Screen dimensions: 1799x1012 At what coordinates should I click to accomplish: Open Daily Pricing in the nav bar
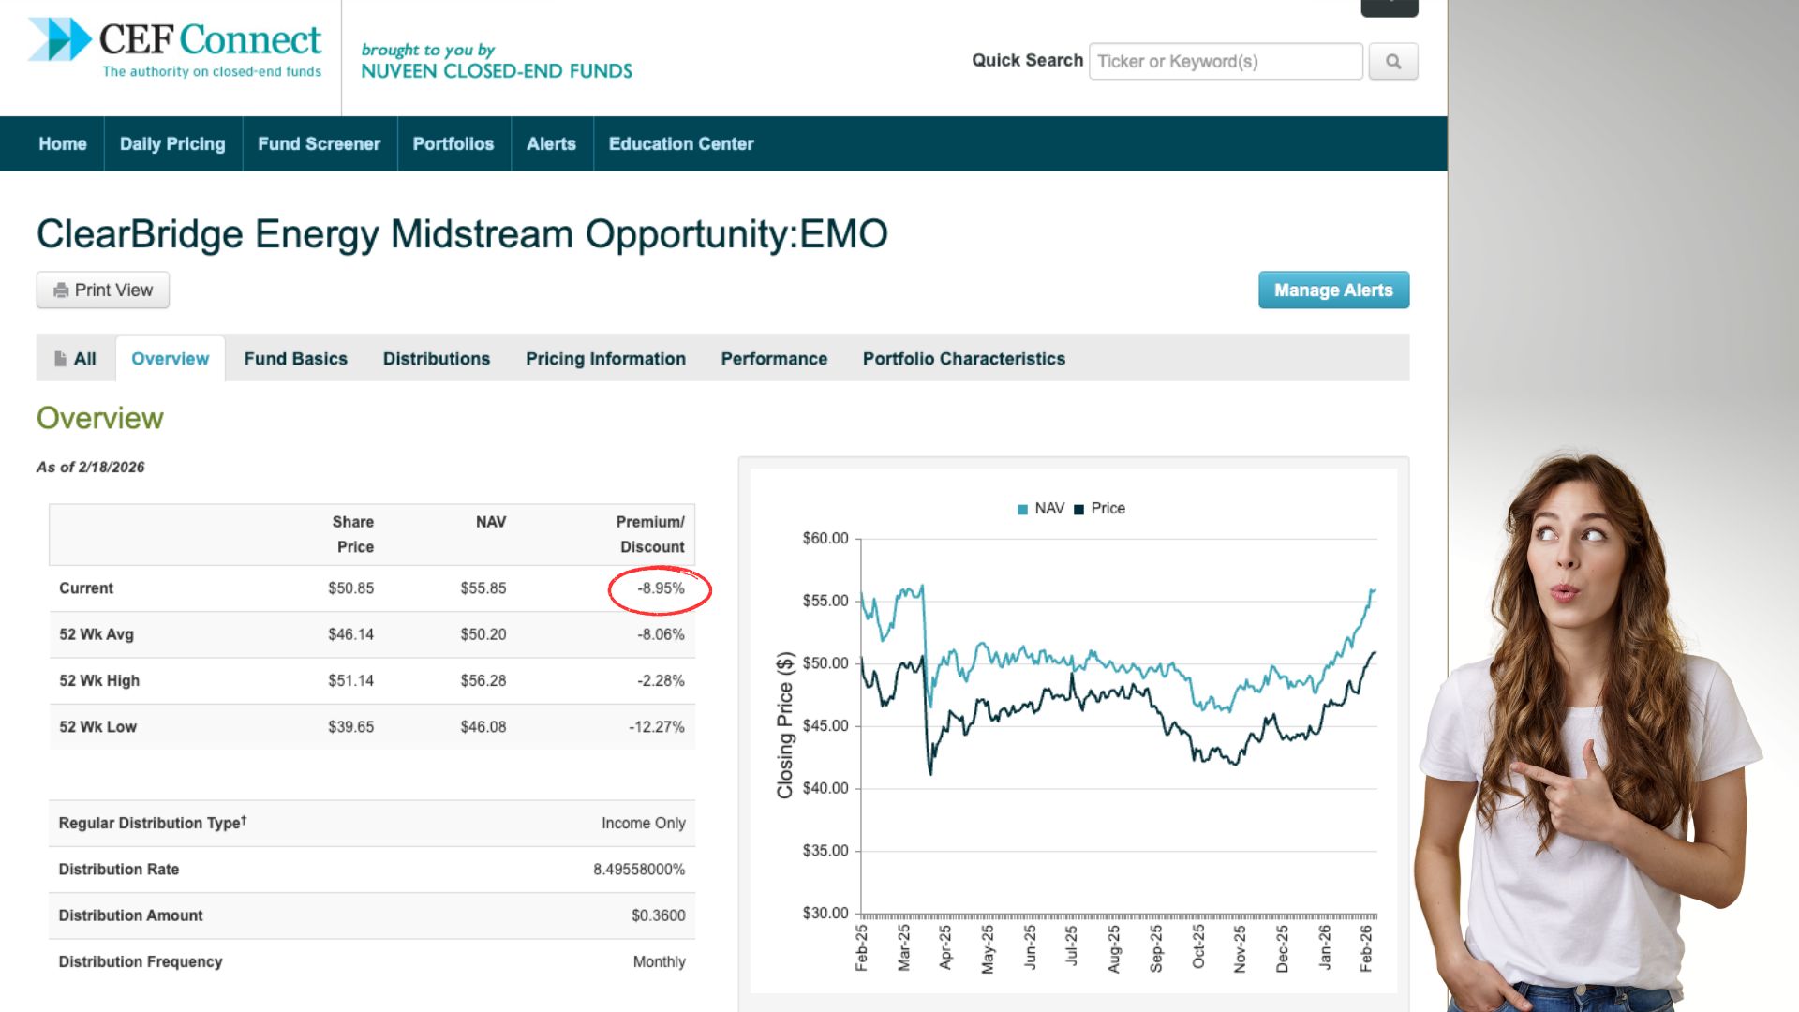pyautogui.click(x=172, y=144)
